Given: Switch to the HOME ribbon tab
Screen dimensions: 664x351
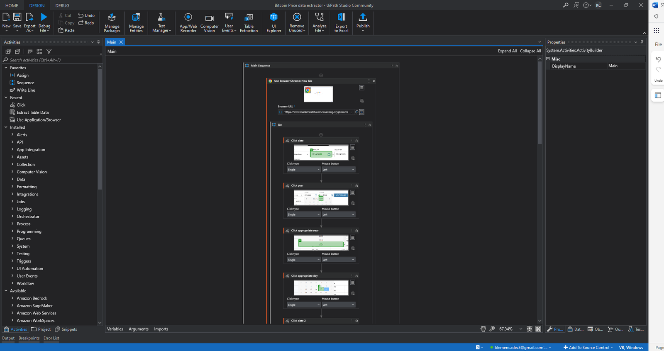Looking at the screenshot, I should point(12,5).
